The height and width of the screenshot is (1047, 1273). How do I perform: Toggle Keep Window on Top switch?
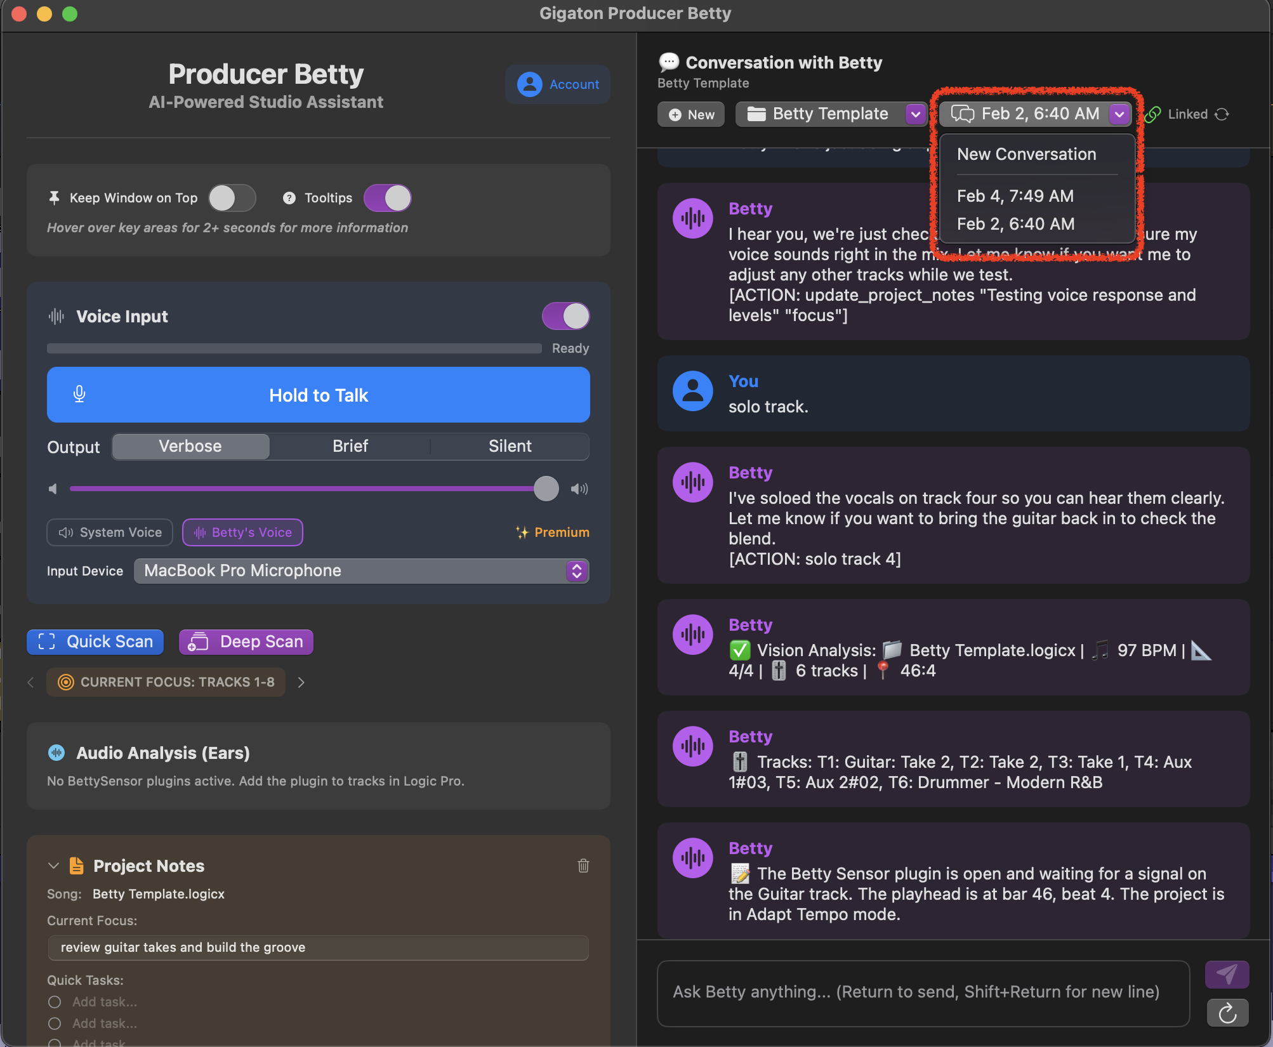[x=232, y=198]
